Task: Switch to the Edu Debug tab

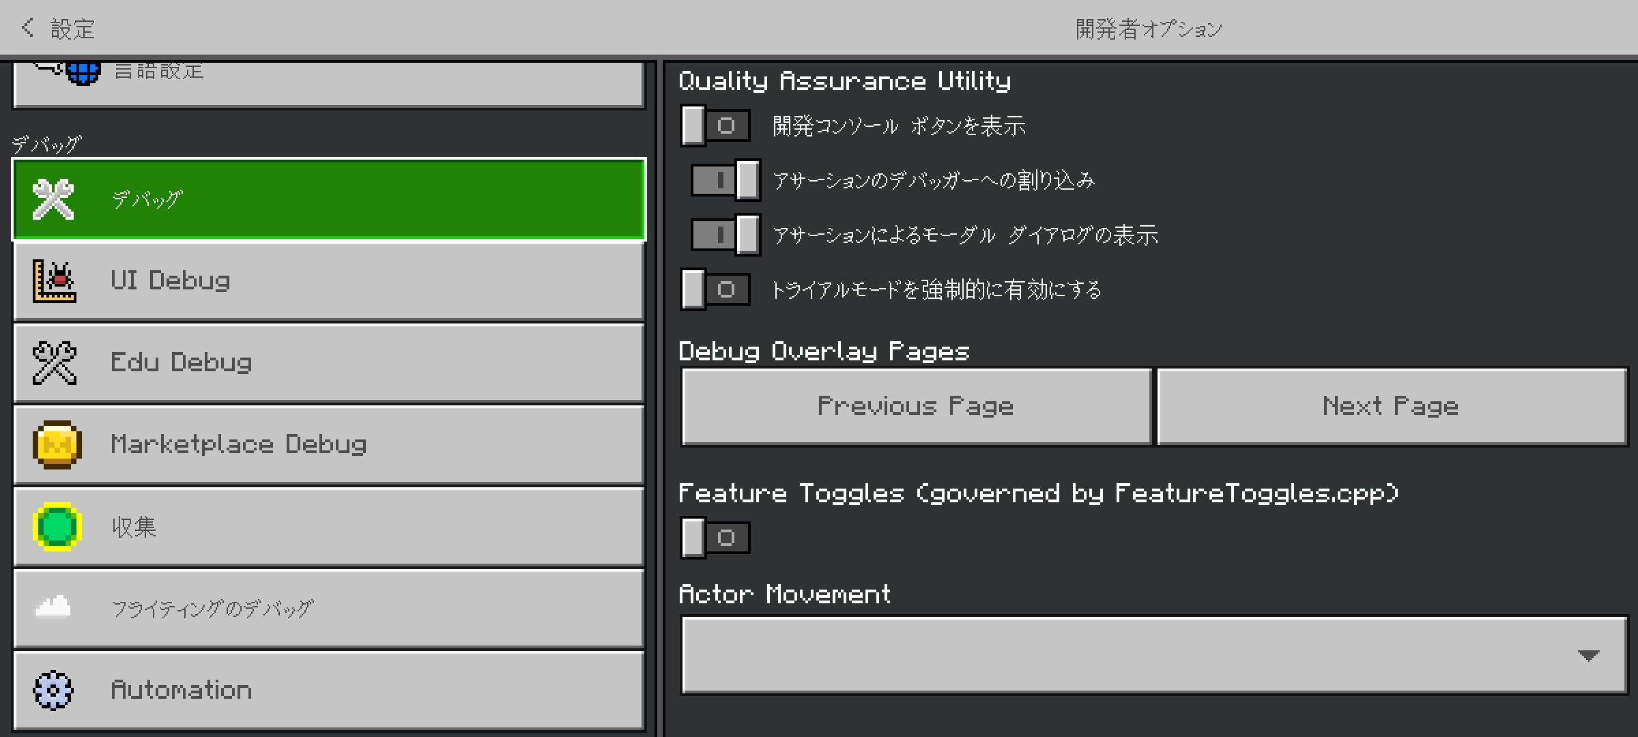Action: [328, 363]
